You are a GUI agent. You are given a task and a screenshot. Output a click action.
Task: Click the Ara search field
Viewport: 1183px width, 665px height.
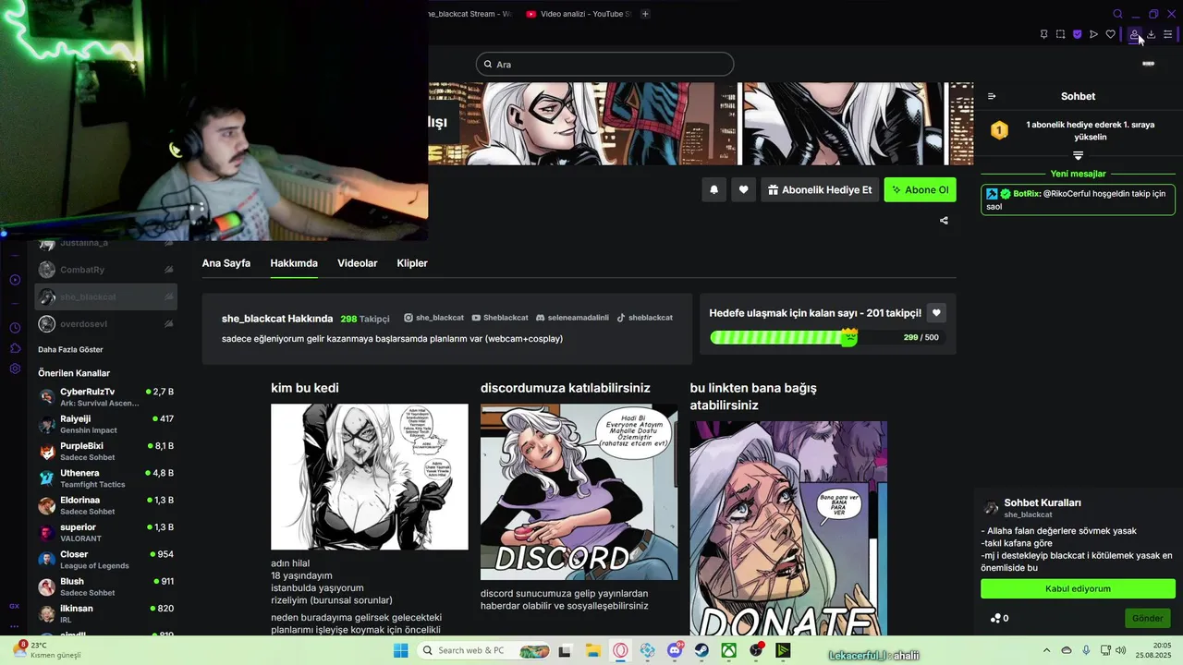[605, 64]
